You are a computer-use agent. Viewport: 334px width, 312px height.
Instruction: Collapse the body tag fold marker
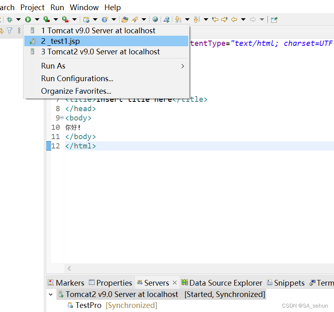[62, 118]
